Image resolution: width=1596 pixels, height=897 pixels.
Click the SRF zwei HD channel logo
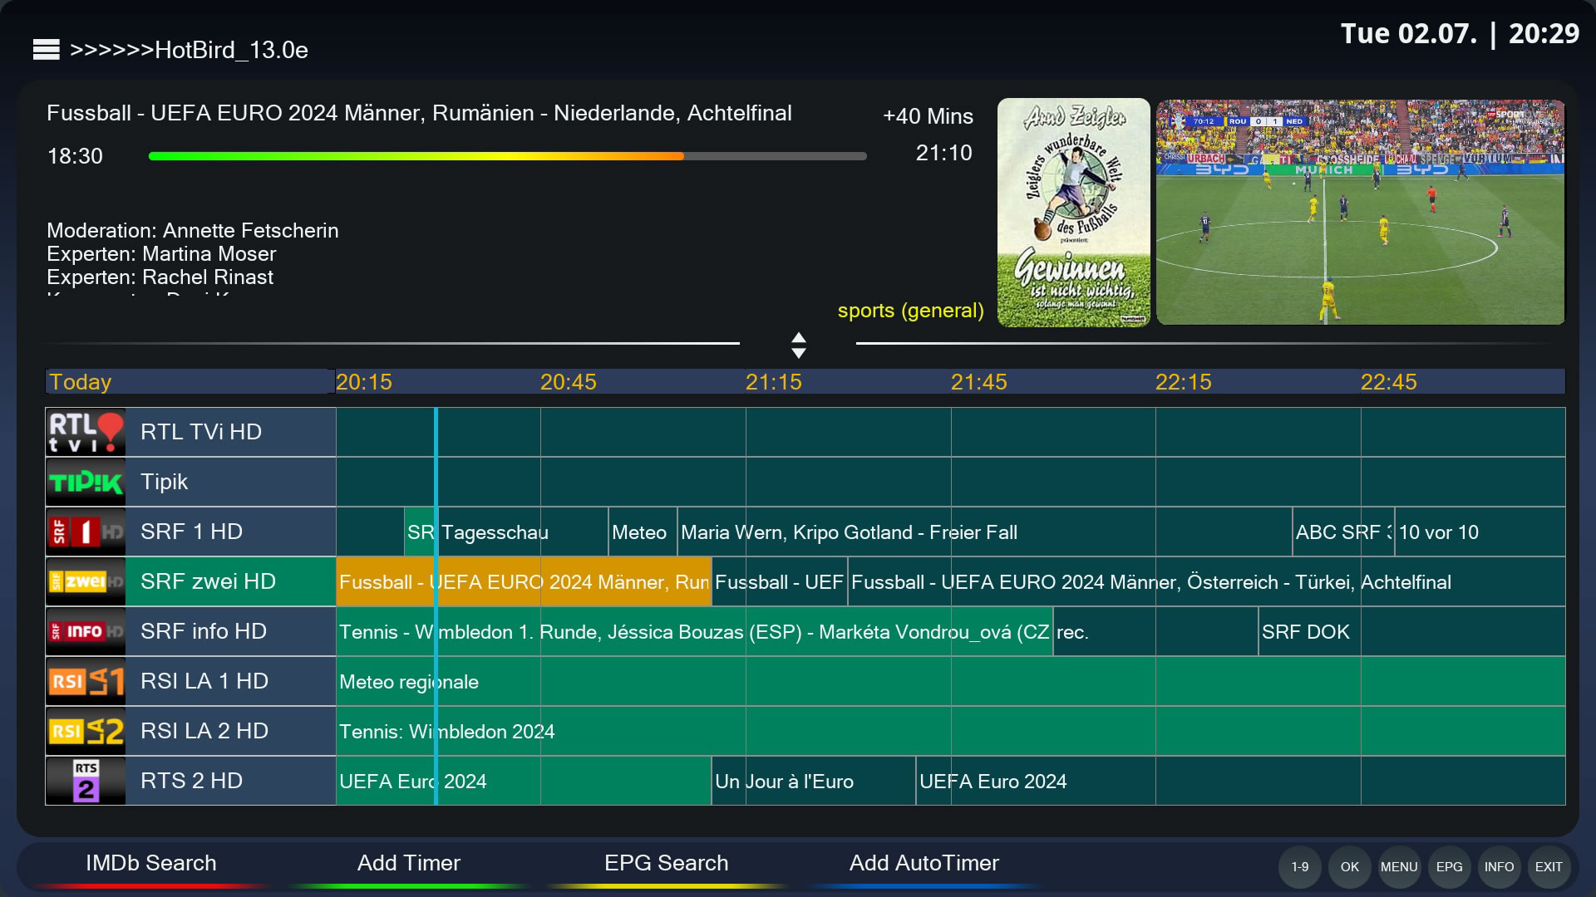coord(86,581)
